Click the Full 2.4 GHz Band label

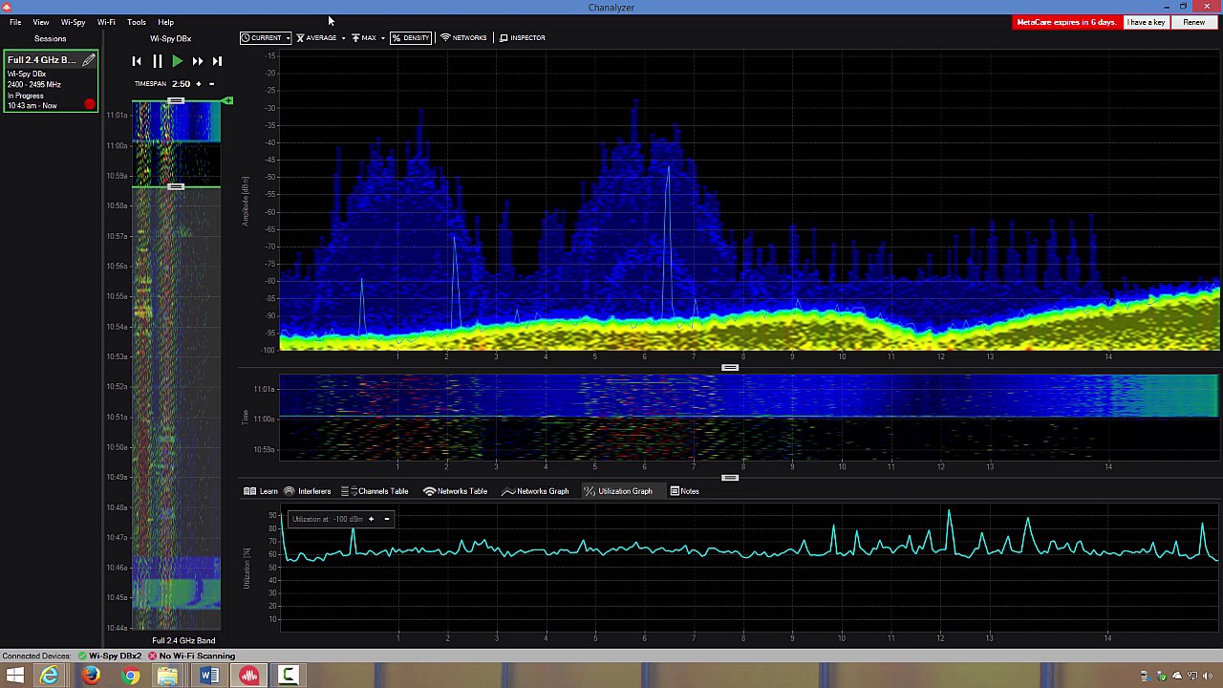point(183,640)
